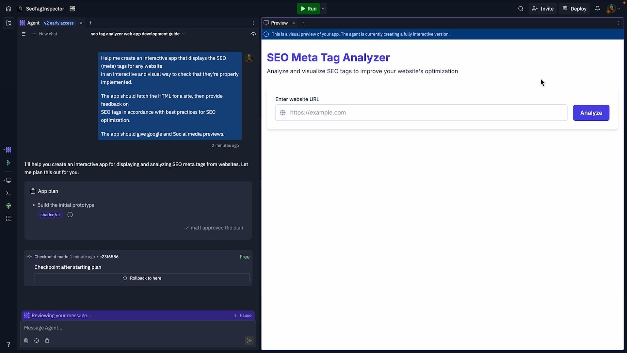The height and width of the screenshot is (353, 627).
Task: Pause the agent's current work
Action: tap(242, 315)
